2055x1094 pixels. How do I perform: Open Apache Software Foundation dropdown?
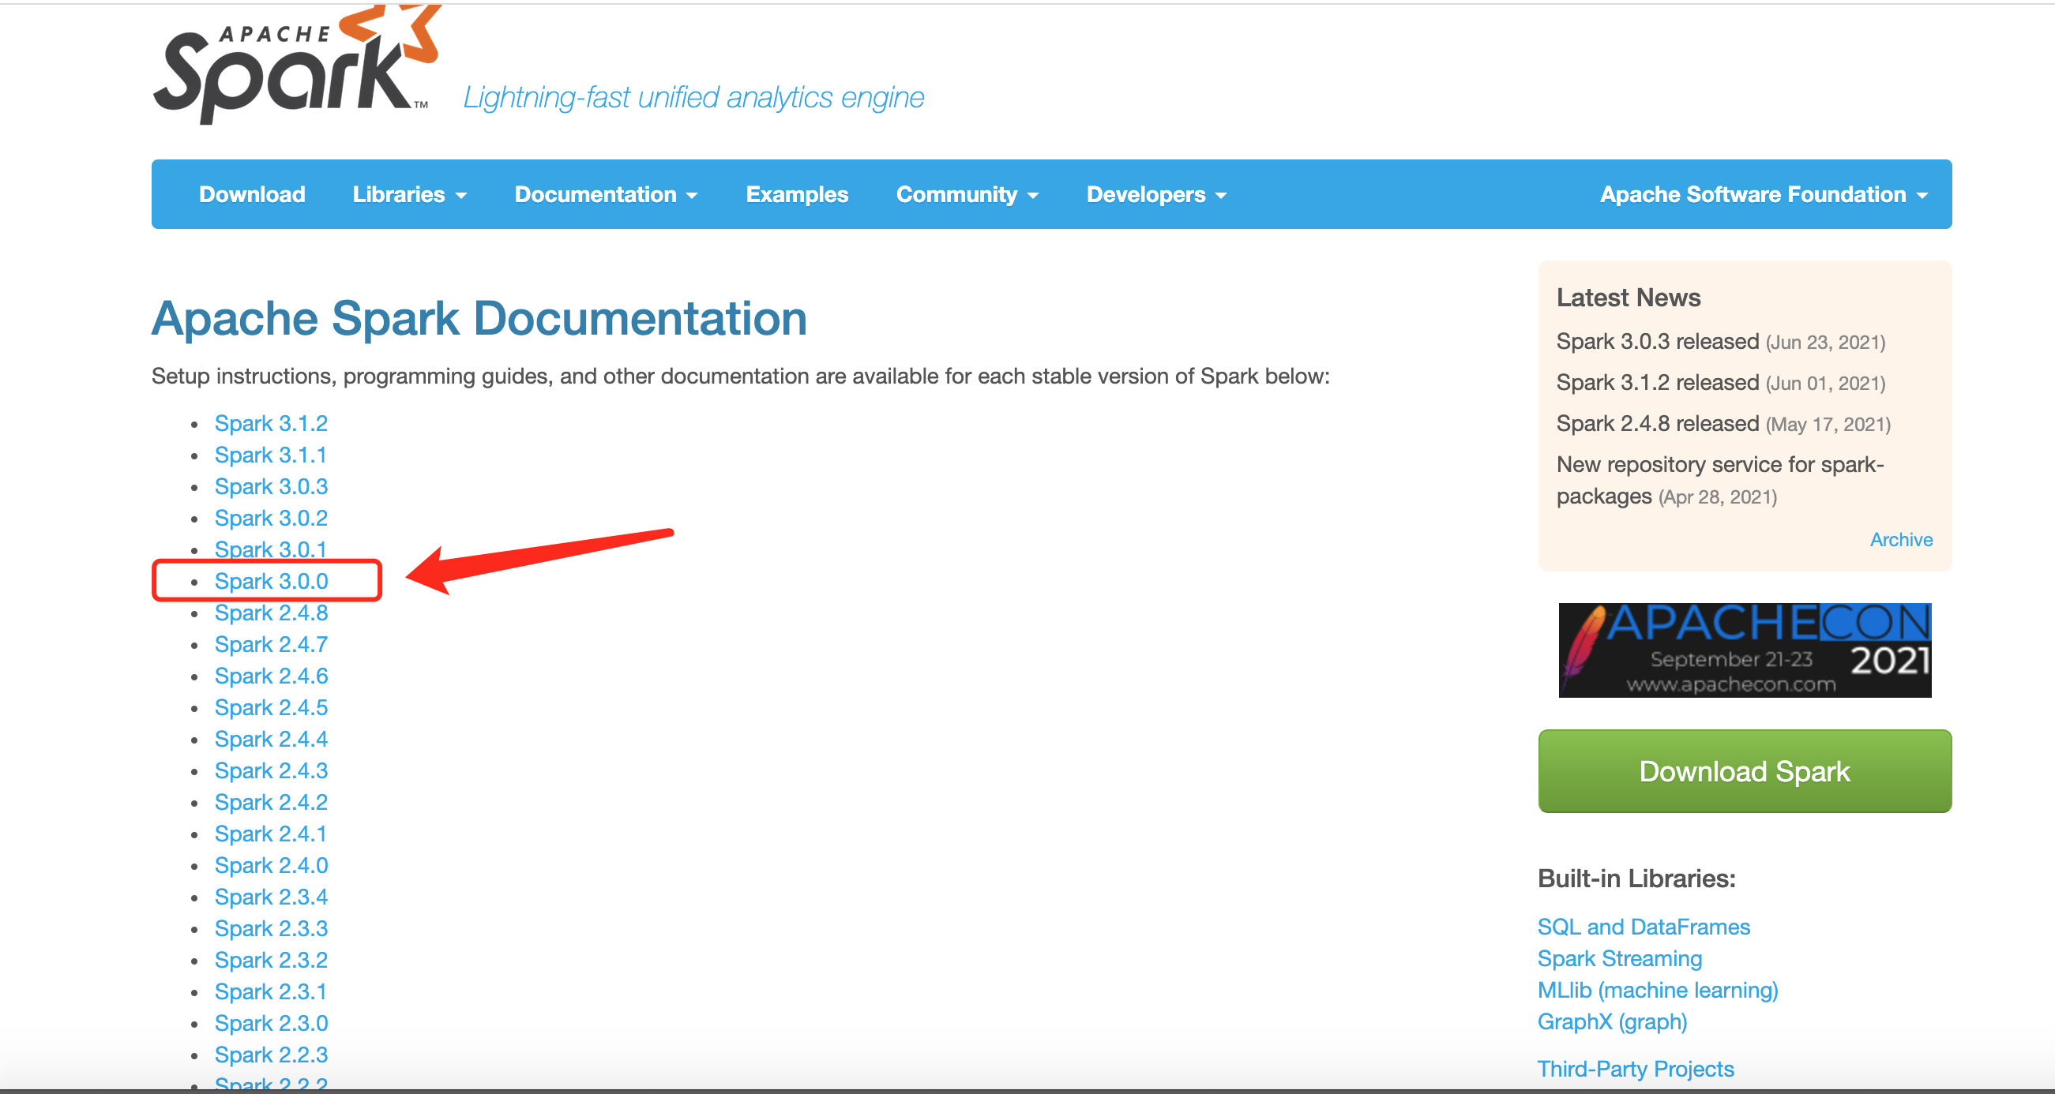[x=1762, y=194]
